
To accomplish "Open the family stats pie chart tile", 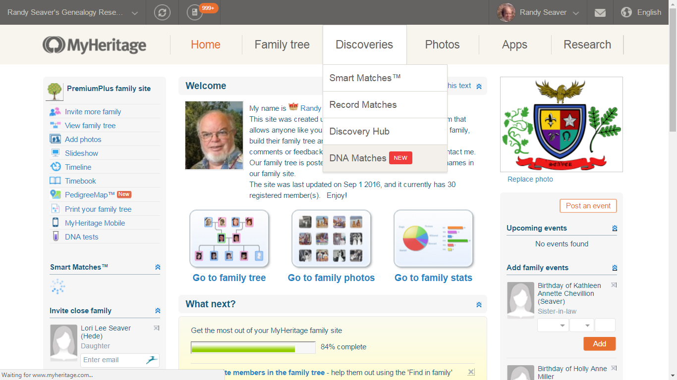I will click(x=434, y=238).
